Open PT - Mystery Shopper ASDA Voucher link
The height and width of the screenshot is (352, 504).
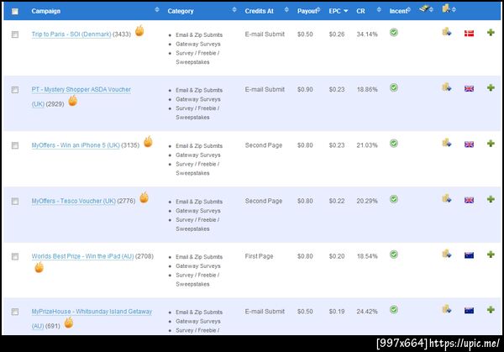click(x=81, y=89)
